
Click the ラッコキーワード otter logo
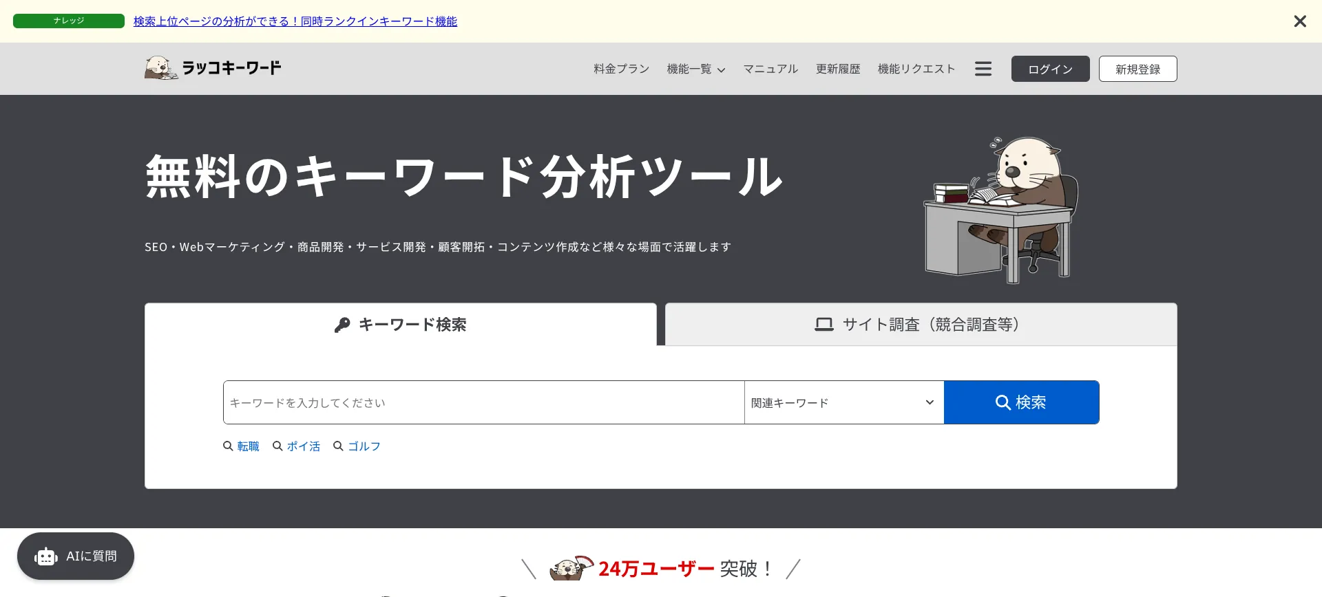(213, 68)
